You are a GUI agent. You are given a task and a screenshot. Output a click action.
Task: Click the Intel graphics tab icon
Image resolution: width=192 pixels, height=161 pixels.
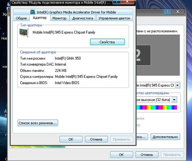[33, 12]
